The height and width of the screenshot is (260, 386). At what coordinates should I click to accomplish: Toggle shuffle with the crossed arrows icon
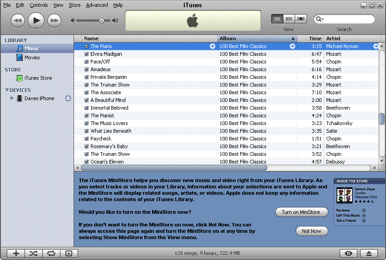click(34, 253)
